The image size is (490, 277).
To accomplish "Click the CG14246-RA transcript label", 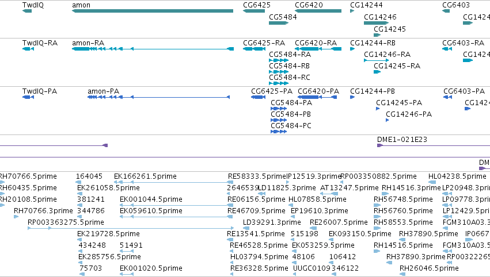I will pos(387,54).
